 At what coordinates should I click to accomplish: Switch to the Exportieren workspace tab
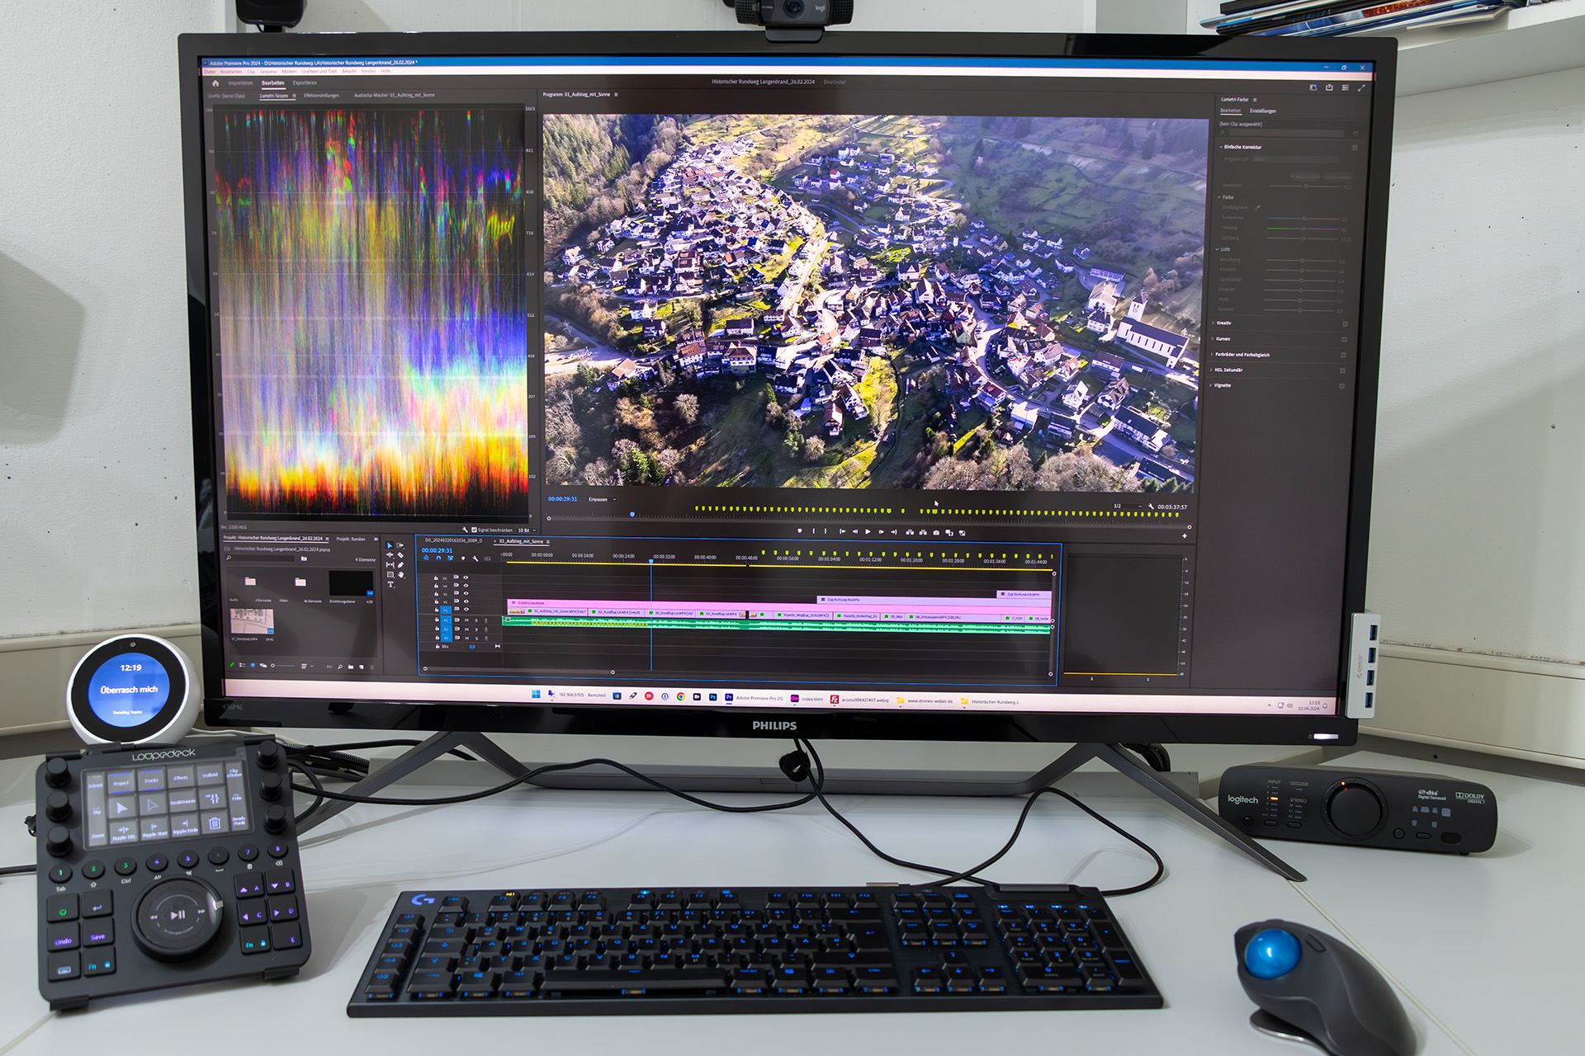[x=305, y=82]
